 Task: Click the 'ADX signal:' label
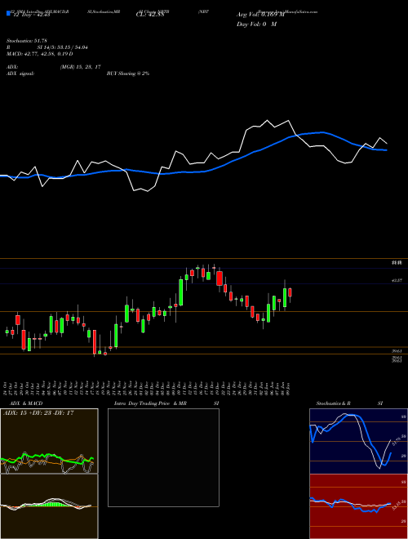pyautogui.click(x=20, y=73)
